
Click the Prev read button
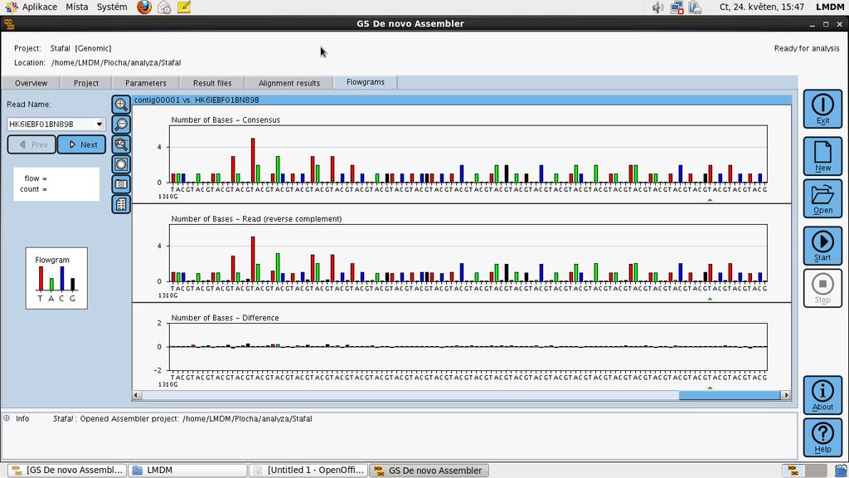(32, 144)
